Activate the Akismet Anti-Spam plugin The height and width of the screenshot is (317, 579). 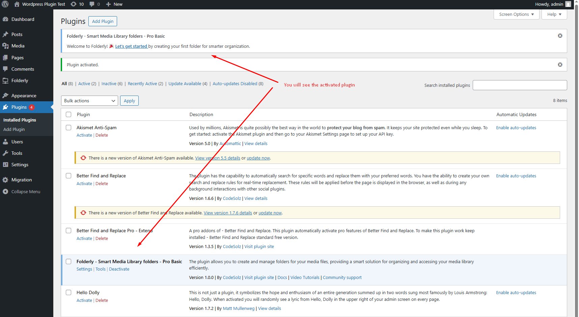pos(84,135)
